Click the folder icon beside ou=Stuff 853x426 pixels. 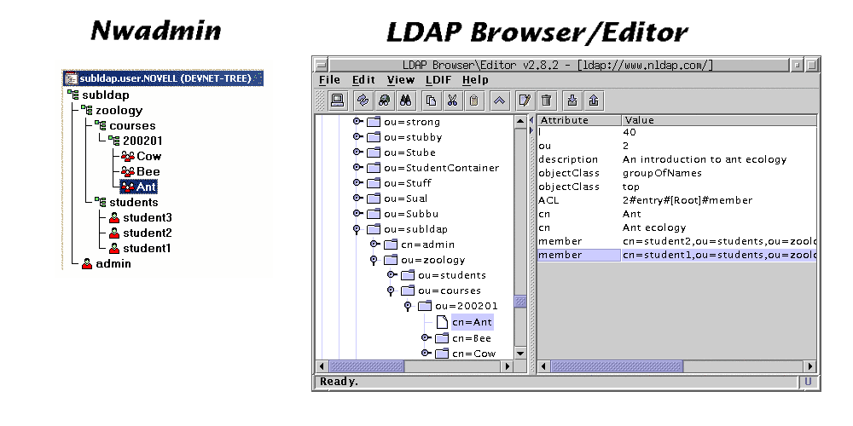pyautogui.click(x=374, y=183)
